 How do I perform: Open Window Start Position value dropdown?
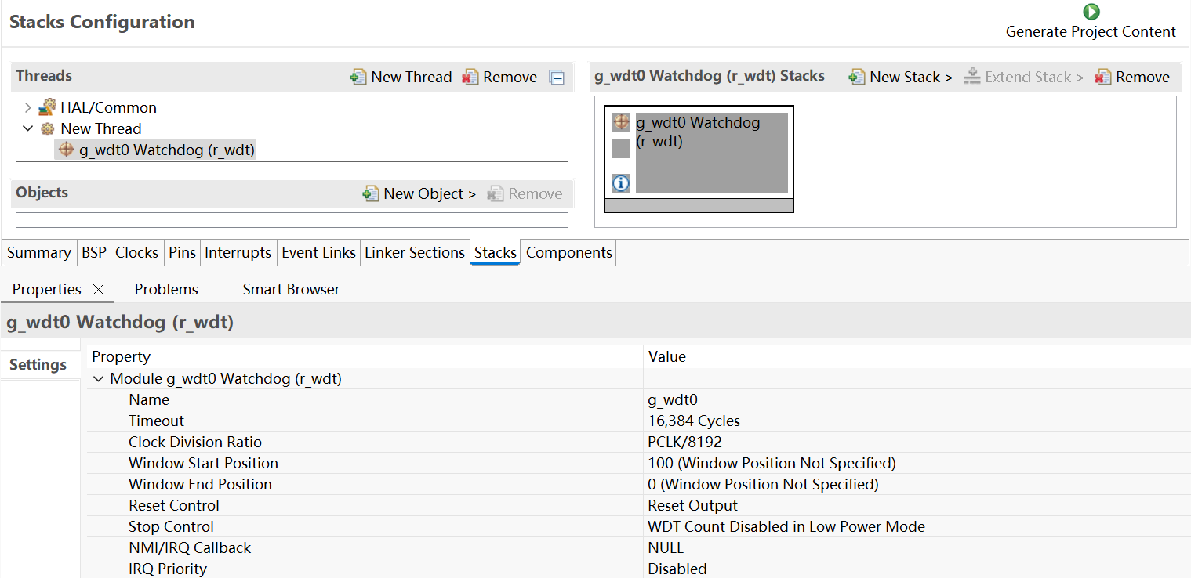tap(917, 464)
